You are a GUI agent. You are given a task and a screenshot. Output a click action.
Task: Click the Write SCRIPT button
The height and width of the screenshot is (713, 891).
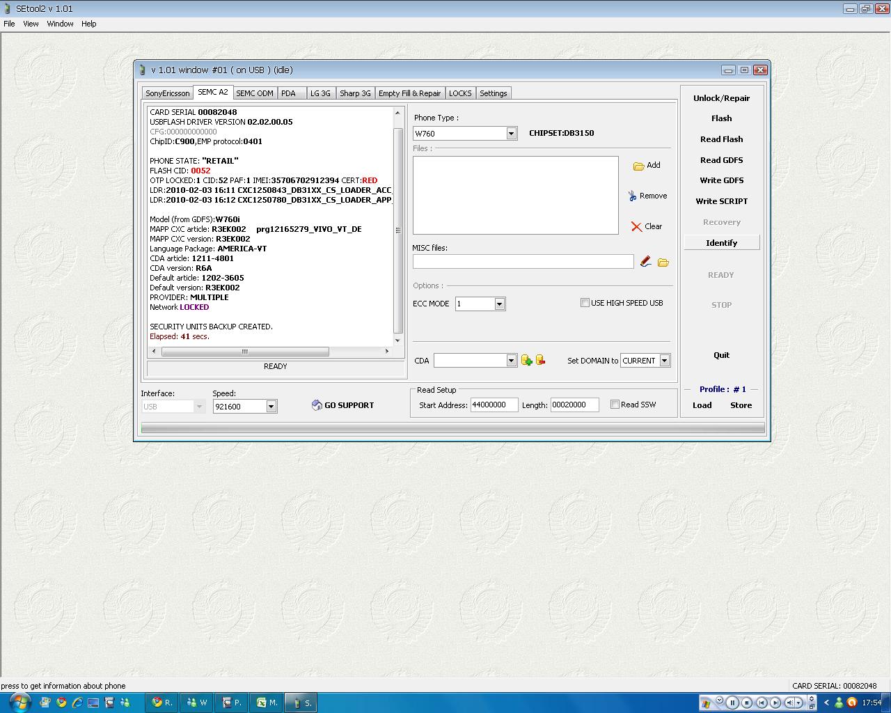pos(721,201)
